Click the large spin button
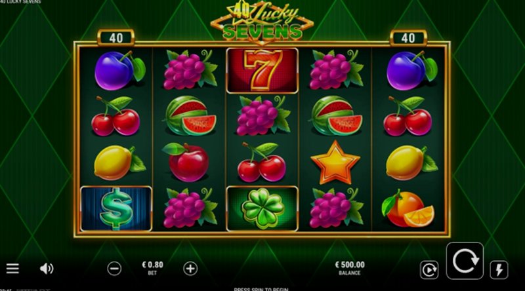This screenshot has height=291, width=525. [x=465, y=261]
